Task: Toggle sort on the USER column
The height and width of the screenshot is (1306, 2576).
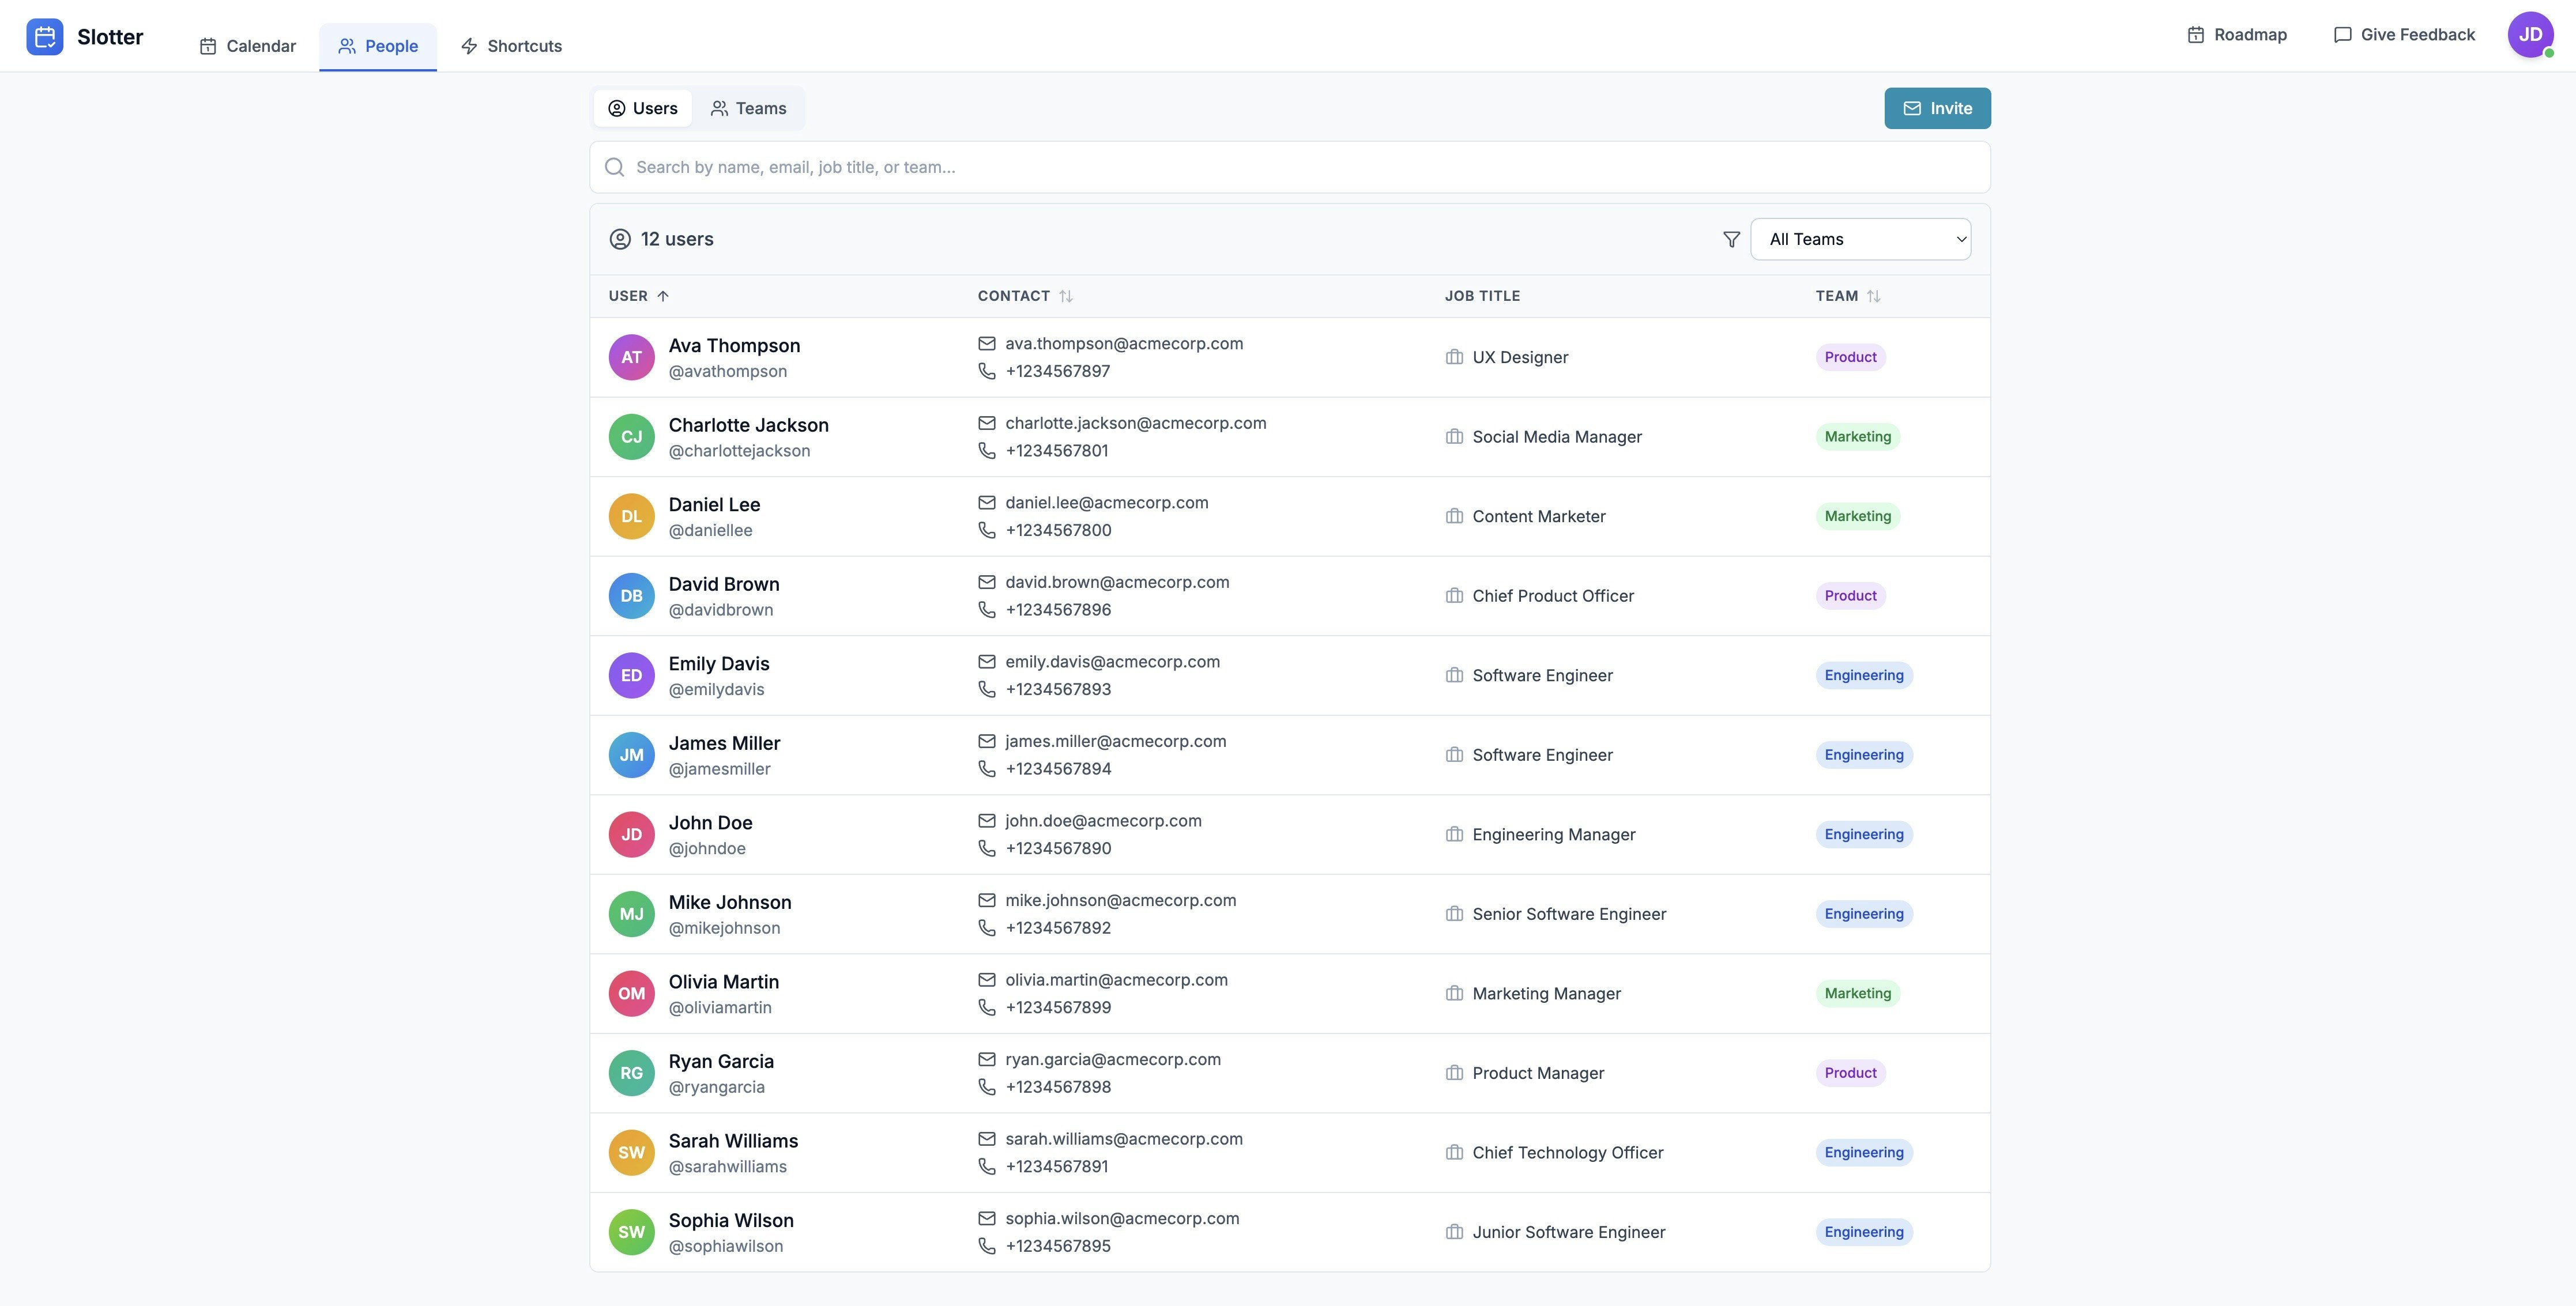Action: (639, 296)
